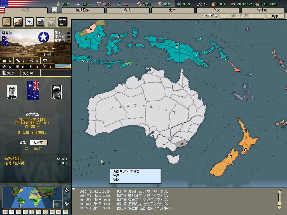
Task: Open the 统计表 statistics tab
Action: click(x=262, y=10)
